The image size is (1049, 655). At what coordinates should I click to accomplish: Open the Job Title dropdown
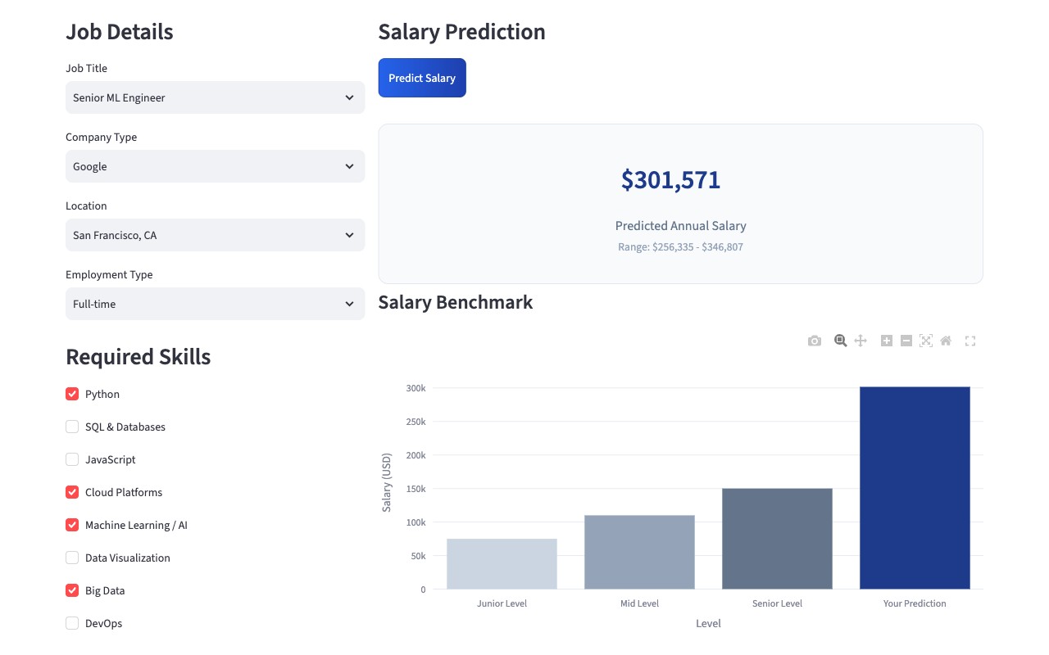click(215, 97)
